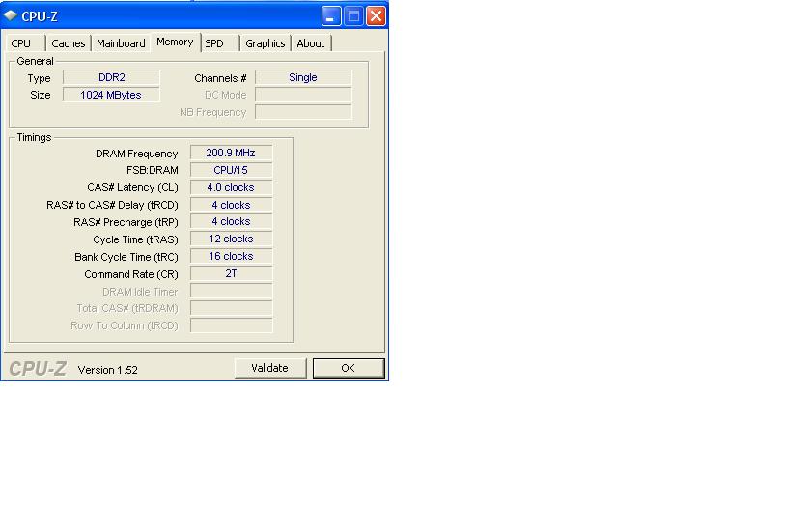This screenshot has height=507, width=811.
Task: Click the Size field showing 1024 MBytes
Action: (111, 96)
